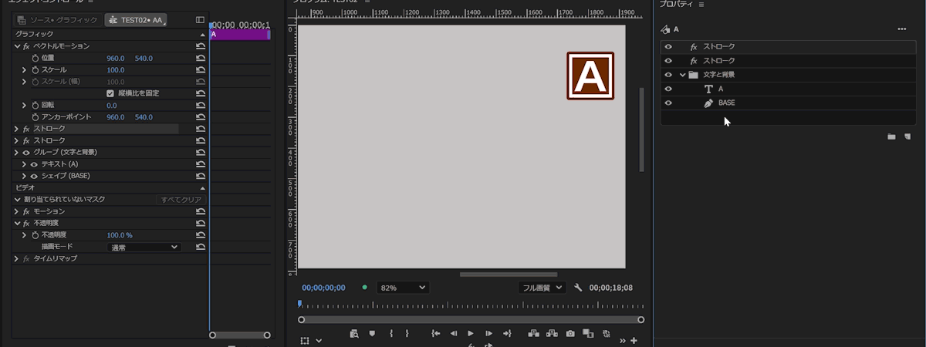
Task: Click the Extract button
Action: tap(552, 333)
